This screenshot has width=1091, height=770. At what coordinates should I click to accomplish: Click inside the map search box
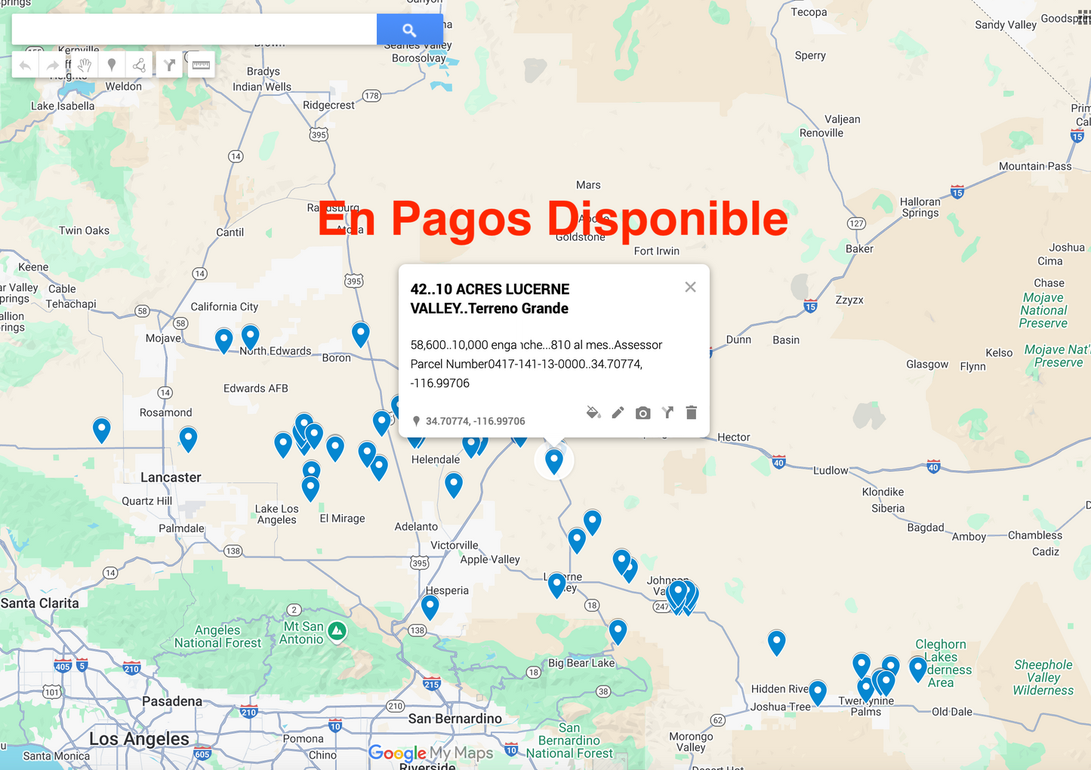point(194,29)
